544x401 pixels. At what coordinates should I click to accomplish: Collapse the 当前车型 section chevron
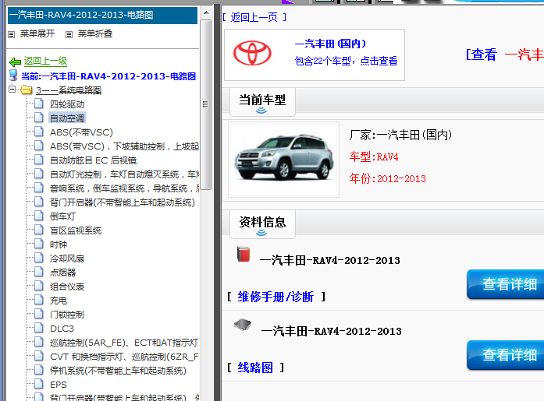pos(261,111)
